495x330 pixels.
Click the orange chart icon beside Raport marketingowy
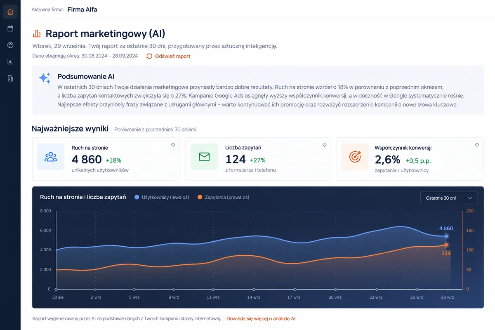(x=37, y=33)
